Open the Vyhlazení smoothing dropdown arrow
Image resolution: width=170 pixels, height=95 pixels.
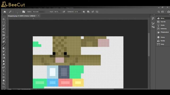(80, 12)
